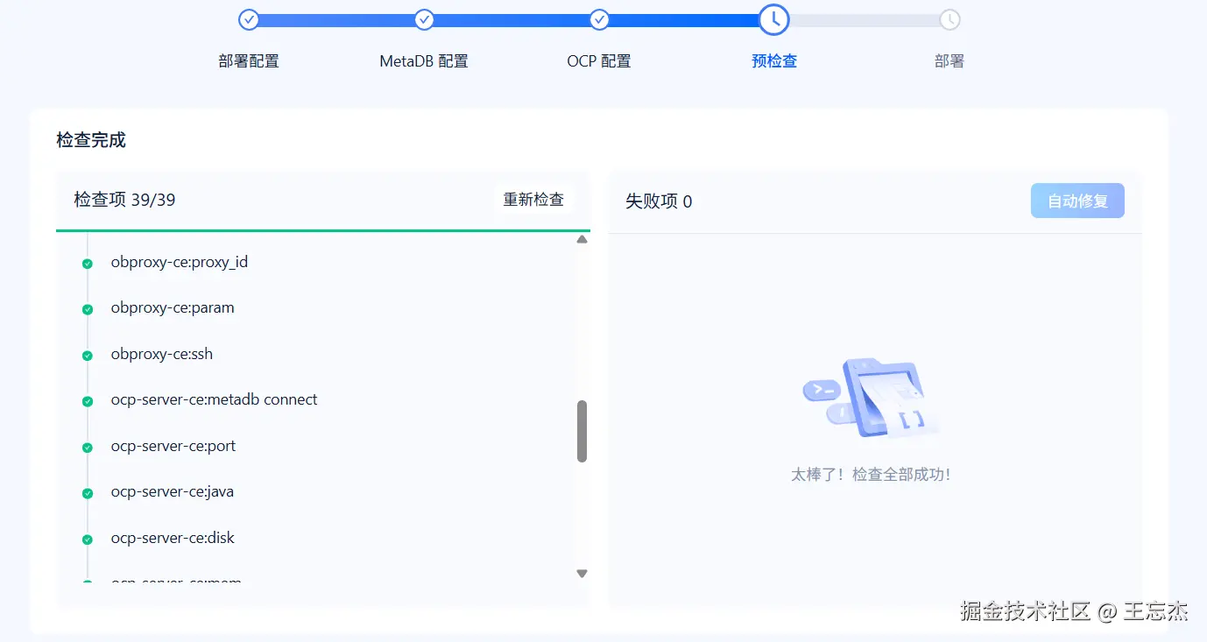Image resolution: width=1207 pixels, height=642 pixels.
Task: Click green status icon beside ocp-server-ce:metadb connect
Action: (88, 401)
